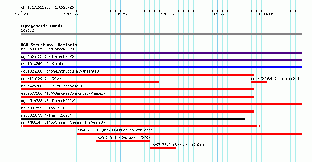The height and width of the screenshot is (162, 312).
Task: Open nsv3115120 (Lu2017) label
Action: (41, 79)
